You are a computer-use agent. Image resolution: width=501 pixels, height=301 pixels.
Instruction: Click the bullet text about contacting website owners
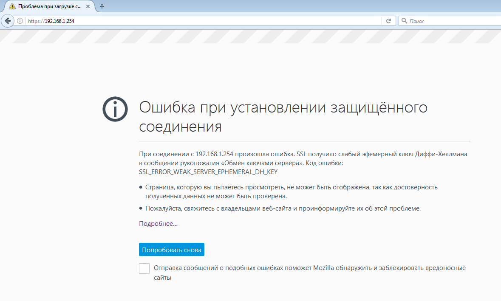(x=283, y=208)
